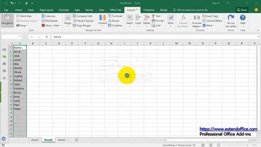The height and width of the screenshot is (147, 261).
Task: Click the Share button
Action: click(242, 10)
